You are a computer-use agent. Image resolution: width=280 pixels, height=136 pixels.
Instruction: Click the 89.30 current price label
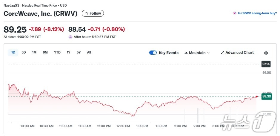pos(266,96)
